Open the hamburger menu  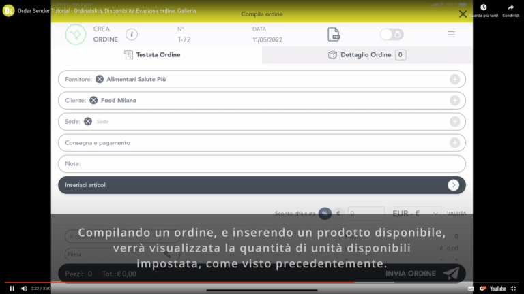click(451, 34)
